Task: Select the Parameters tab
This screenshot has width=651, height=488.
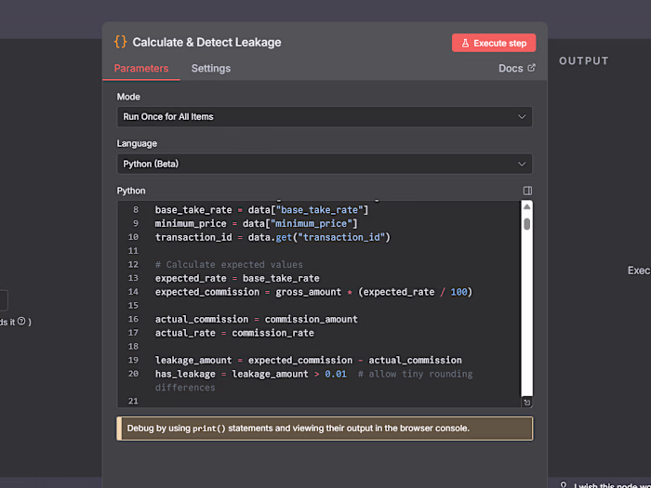Action: coord(141,69)
